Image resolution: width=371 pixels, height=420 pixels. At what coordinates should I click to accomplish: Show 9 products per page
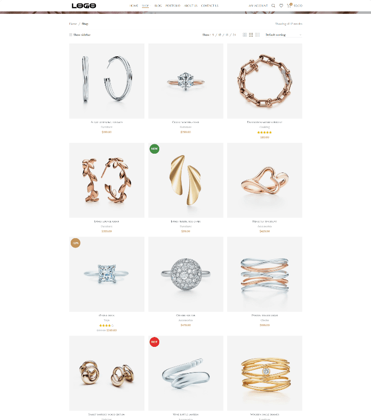pyautogui.click(x=213, y=35)
